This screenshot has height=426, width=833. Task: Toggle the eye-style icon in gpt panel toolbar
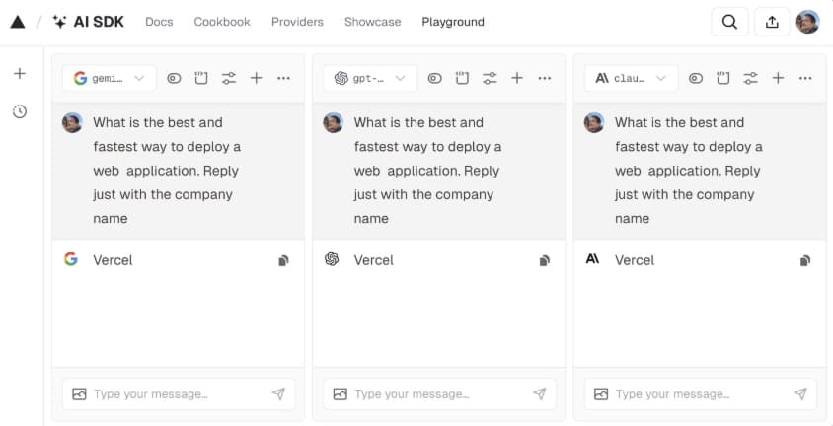tap(434, 79)
